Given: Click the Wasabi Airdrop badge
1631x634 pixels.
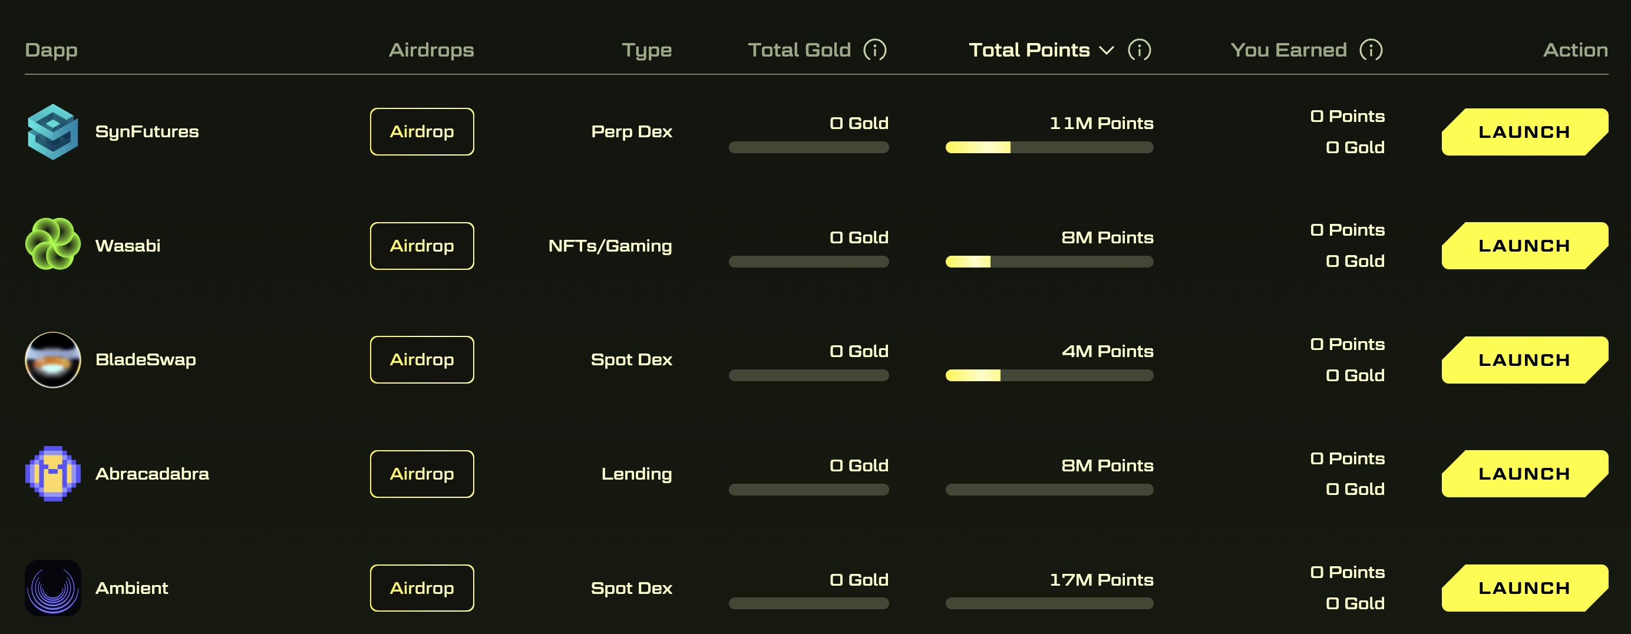Looking at the screenshot, I should click(422, 246).
